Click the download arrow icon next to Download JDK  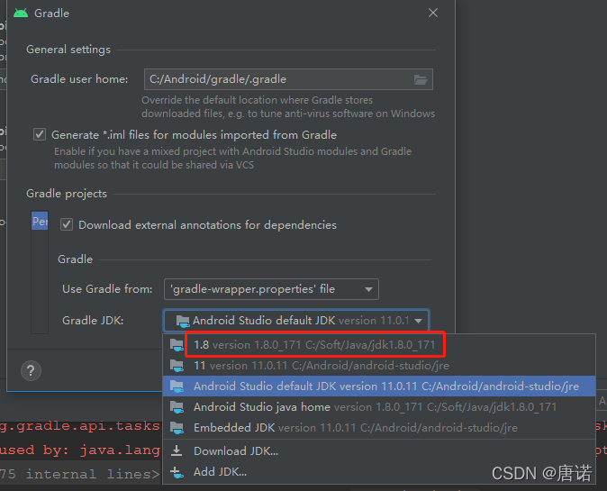177,450
